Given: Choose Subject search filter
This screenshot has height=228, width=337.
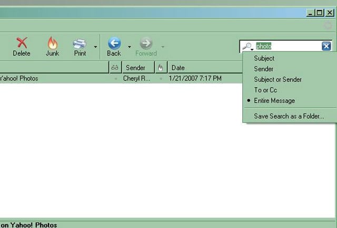Looking at the screenshot, I should (x=290, y=58).
